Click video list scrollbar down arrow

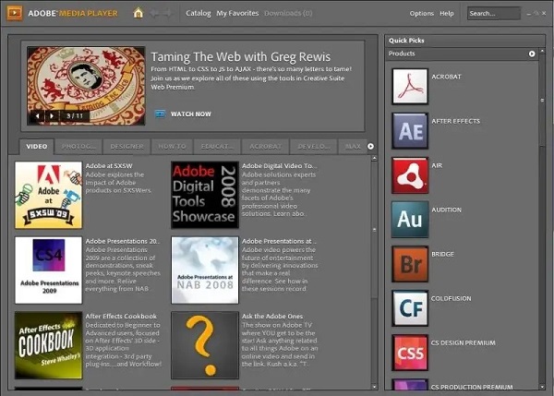click(x=374, y=387)
